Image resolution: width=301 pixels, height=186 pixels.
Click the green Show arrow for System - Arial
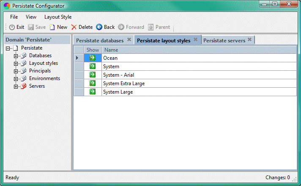coord(93,75)
